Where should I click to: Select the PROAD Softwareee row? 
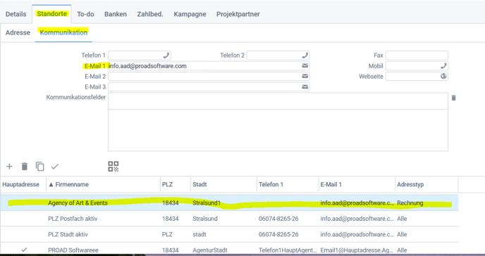click(229, 249)
